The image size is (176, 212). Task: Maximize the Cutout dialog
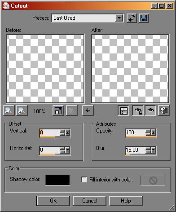pyautogui.click(x=162, y=6)
